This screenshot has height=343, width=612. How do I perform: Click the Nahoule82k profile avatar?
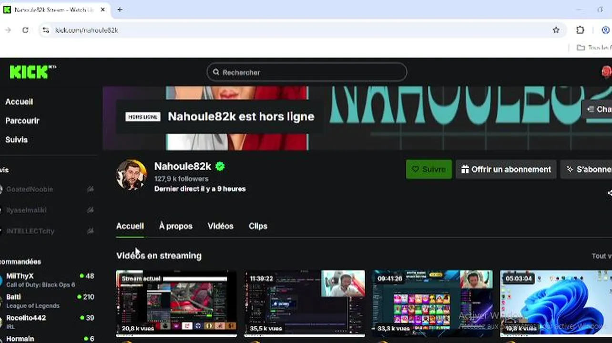(132, 175)
